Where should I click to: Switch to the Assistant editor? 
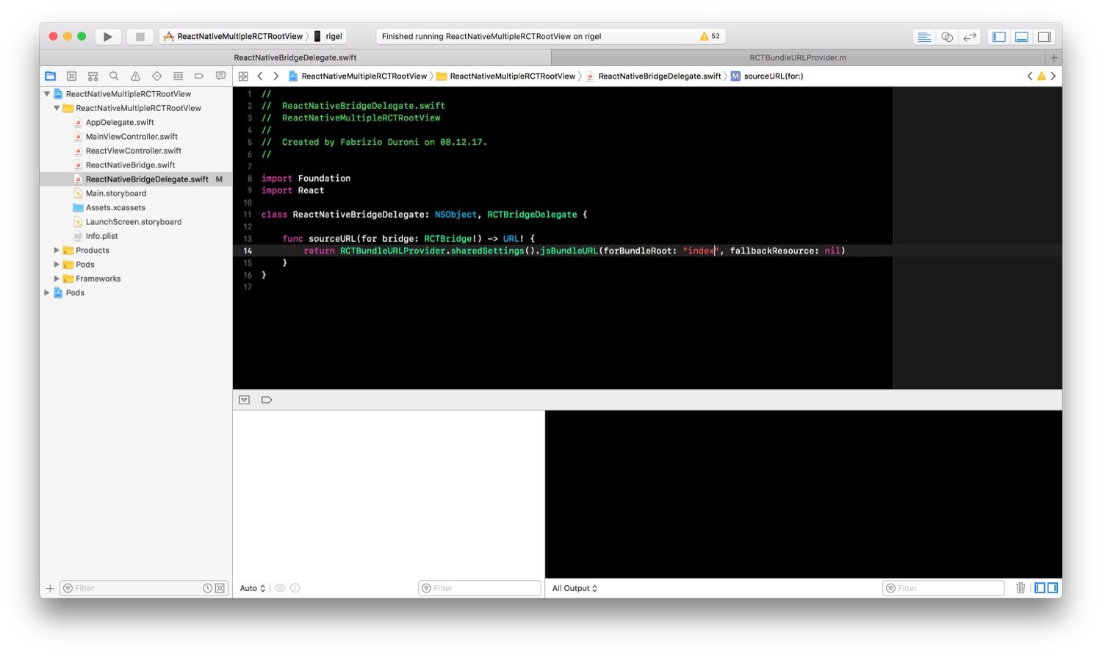[x=947, y=37]
